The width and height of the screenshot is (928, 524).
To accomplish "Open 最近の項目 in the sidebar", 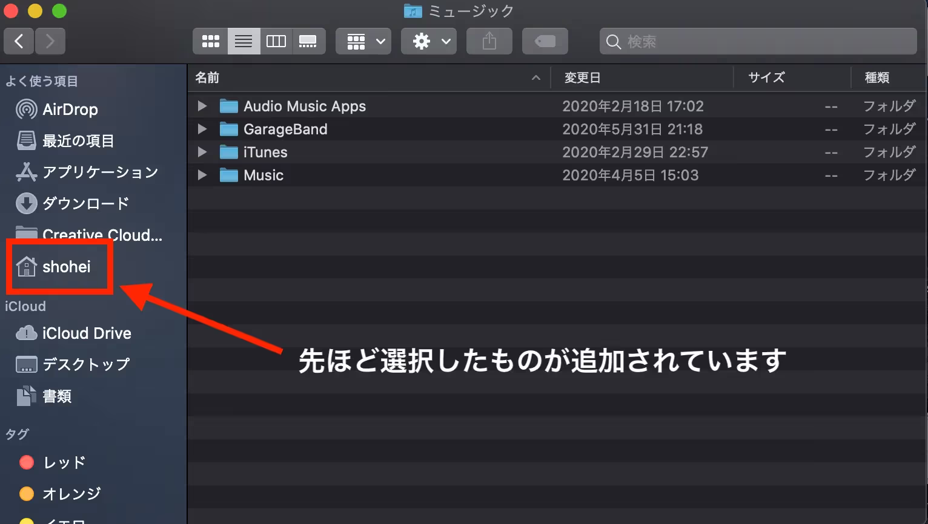I will [x=65, y=141].
